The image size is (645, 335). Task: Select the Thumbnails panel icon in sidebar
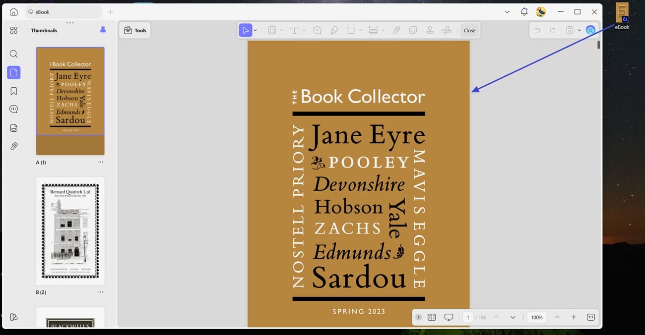click(14, 72)
